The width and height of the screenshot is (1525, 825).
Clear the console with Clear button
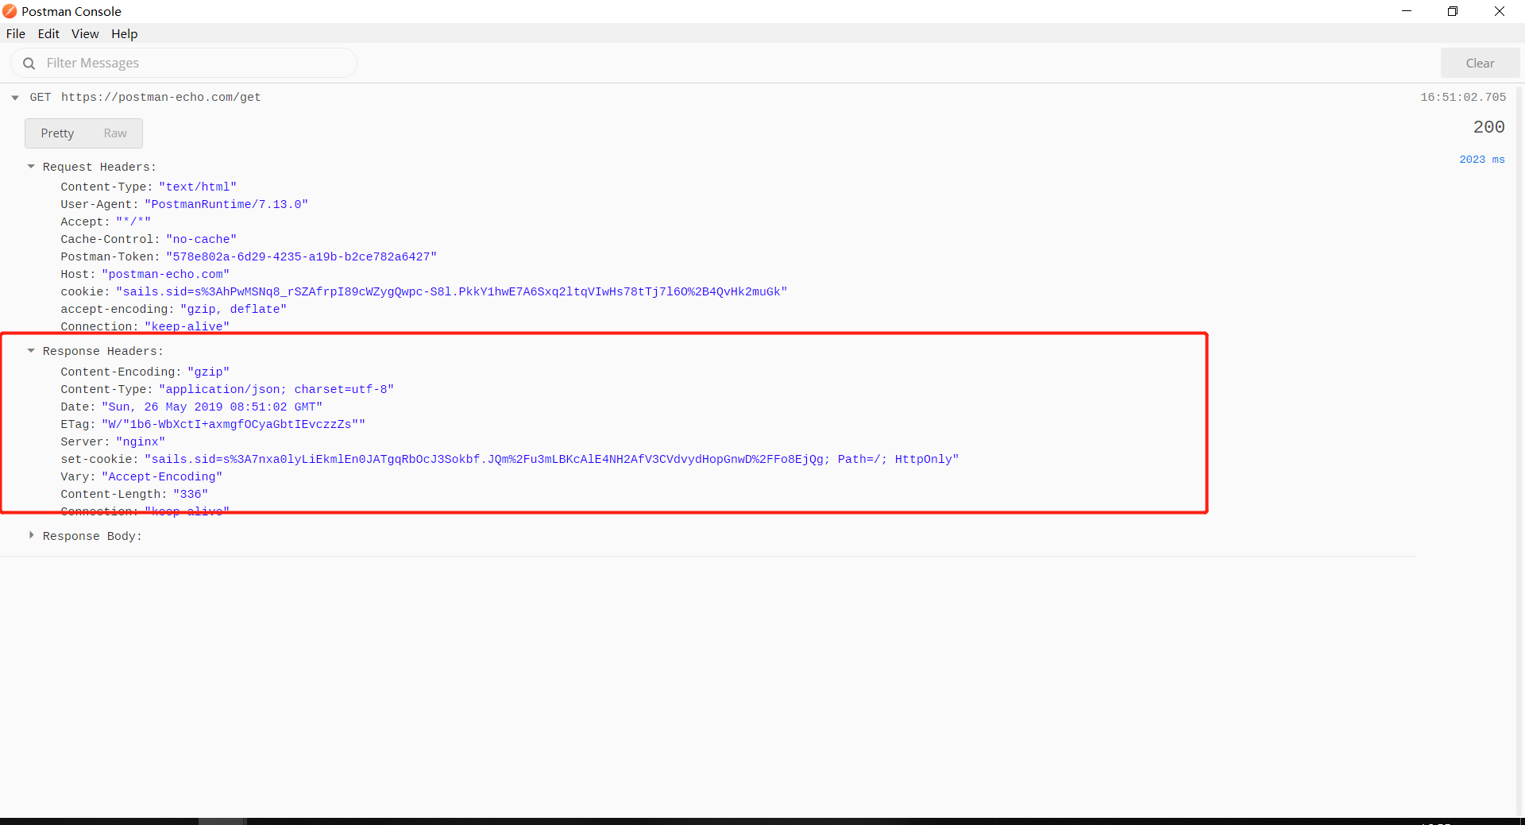coord(1480,64)
